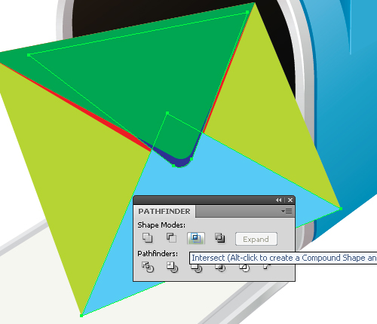Click the Pathfinder panel dark title bar
This screenshot has width=377, height=324.
[204, 200]
